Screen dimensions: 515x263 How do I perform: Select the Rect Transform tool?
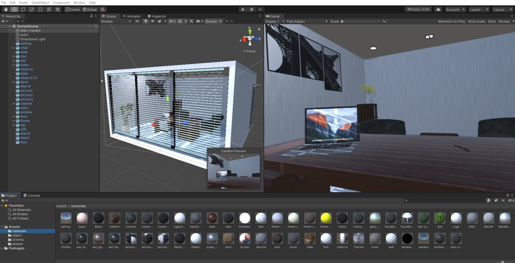40,10
